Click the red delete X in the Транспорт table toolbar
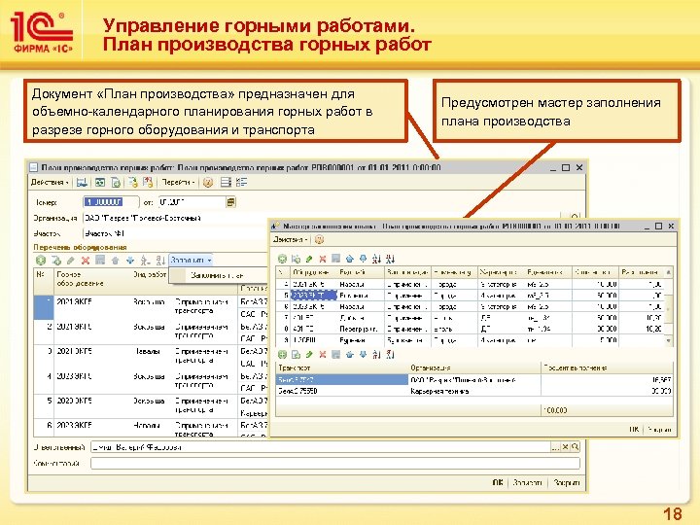Image resolution: width=700 pixels, height=525 pixels. coord(323,355)
